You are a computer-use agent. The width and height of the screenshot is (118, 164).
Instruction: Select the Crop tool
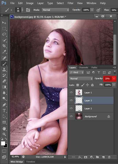click(x=4, y=46)
